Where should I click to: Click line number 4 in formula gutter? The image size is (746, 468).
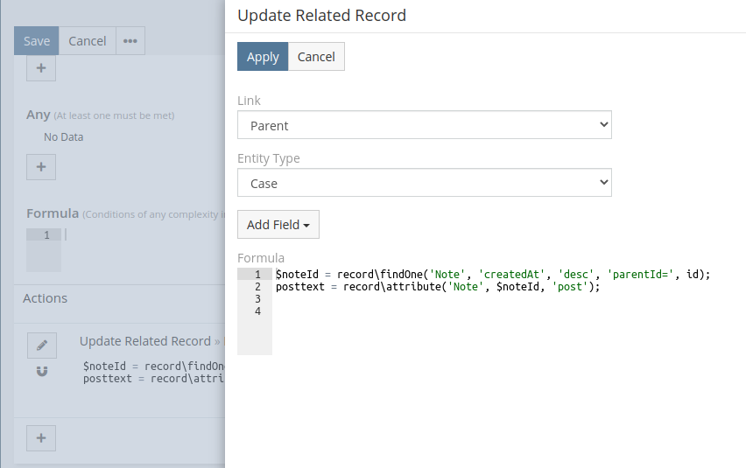257,311
